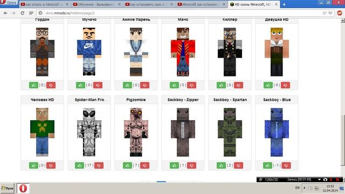345x194 pixels.
Task: Downvote the Киллер skin
Action: tap(238, 85)
